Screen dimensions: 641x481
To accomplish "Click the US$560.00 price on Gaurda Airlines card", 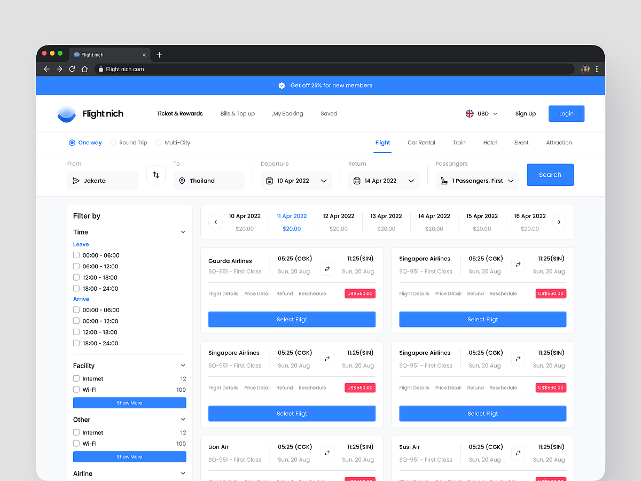I will pyautogui.click(x=360, y=293).
